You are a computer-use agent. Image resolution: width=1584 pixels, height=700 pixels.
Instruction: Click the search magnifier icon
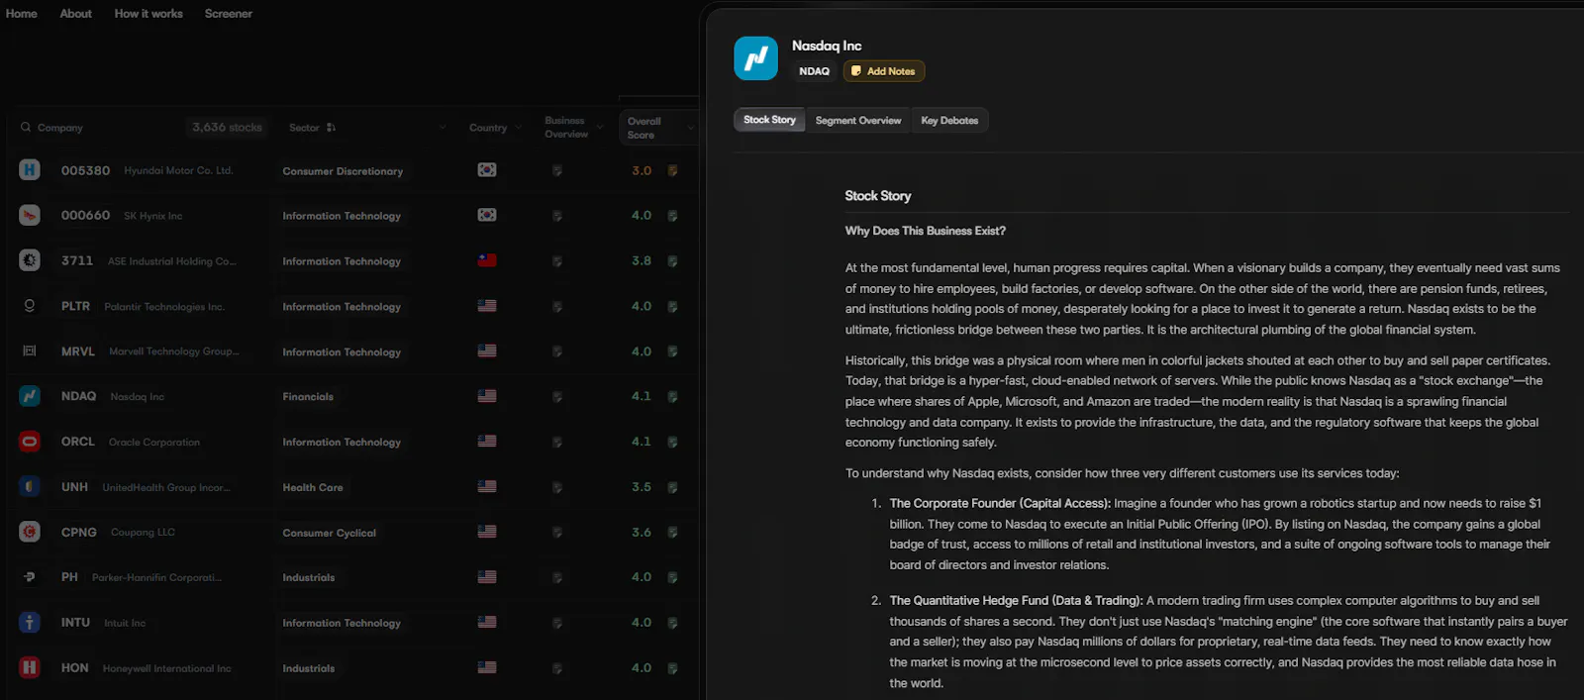pyautogui.click(x=26, y=128)
